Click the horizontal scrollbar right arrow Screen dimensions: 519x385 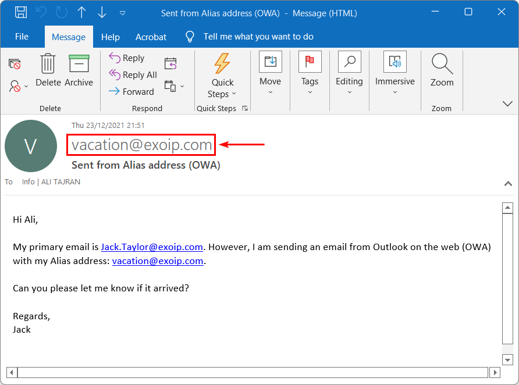(x=495, y=372)
